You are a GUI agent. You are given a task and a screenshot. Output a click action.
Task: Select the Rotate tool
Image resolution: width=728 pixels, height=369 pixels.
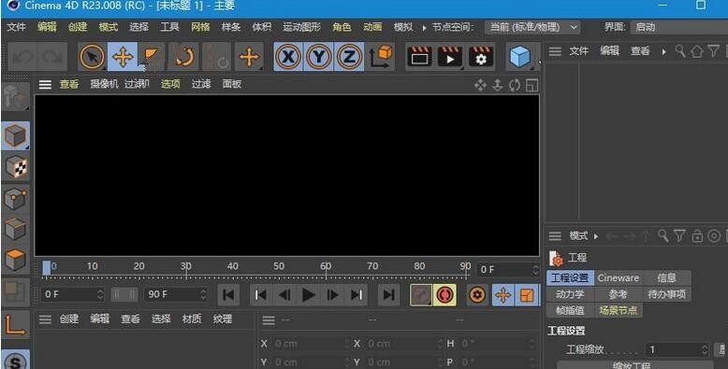click(x=183, y=57)
